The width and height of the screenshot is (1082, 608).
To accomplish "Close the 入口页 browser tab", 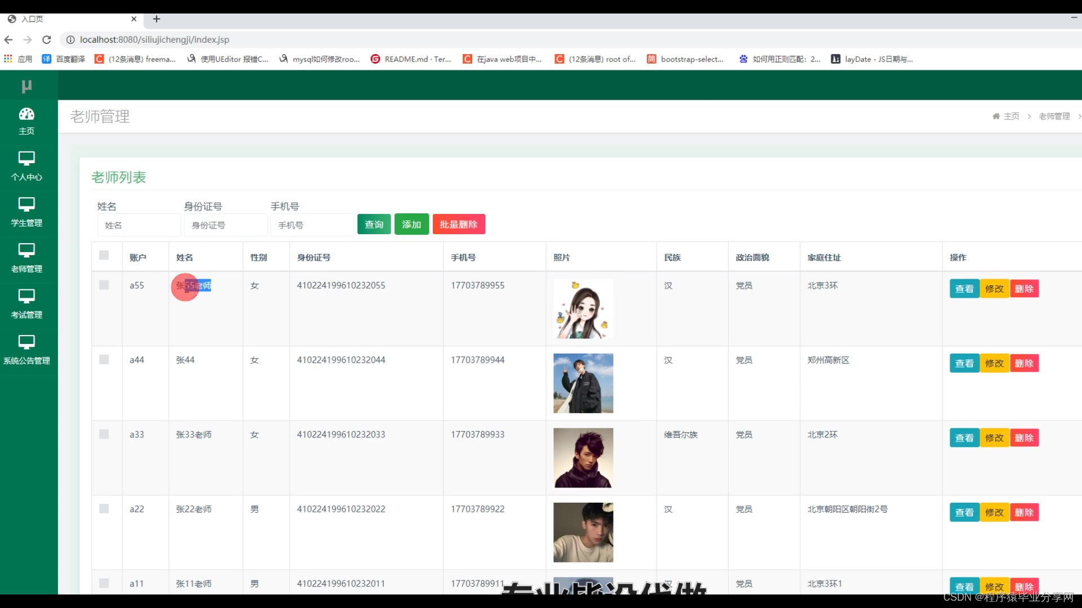I will (x=134, y=19).
